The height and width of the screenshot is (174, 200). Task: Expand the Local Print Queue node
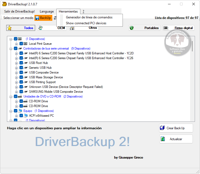tap(16, 44)
